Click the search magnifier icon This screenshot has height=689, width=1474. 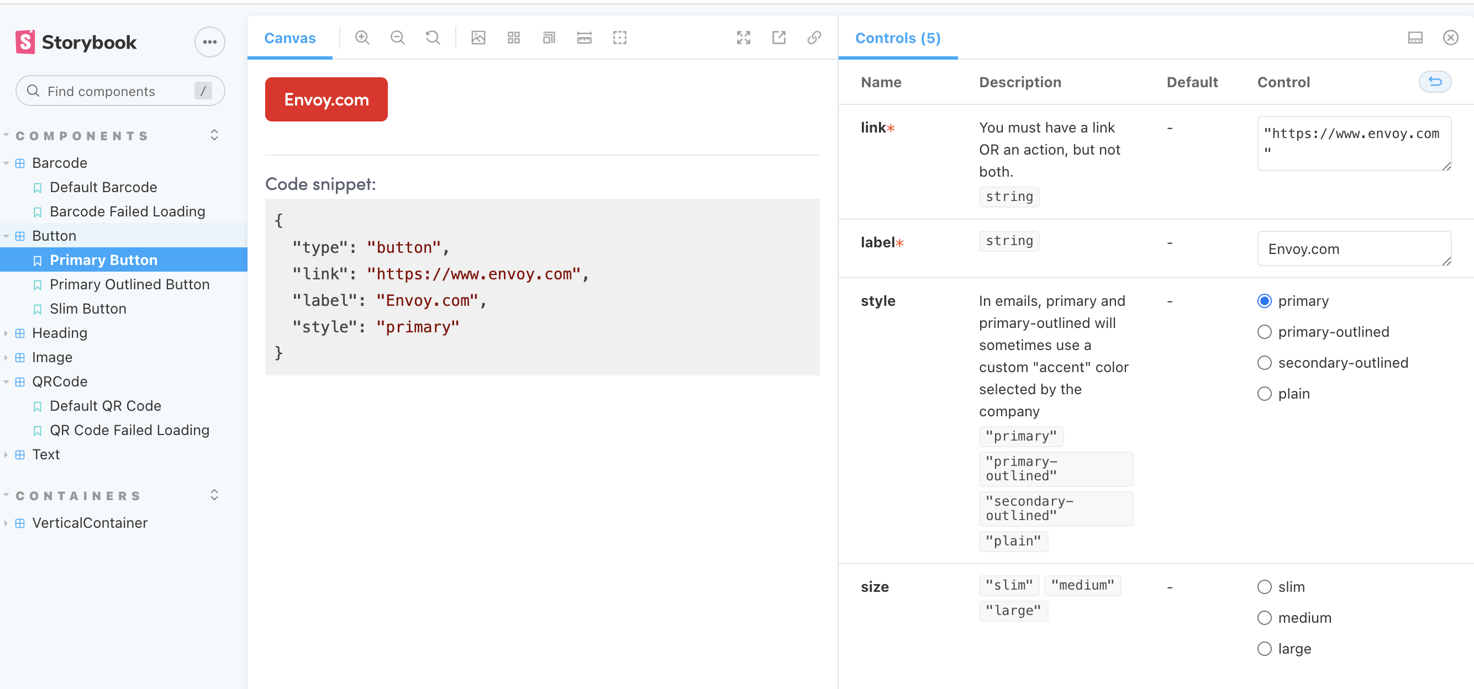[33, 91]
